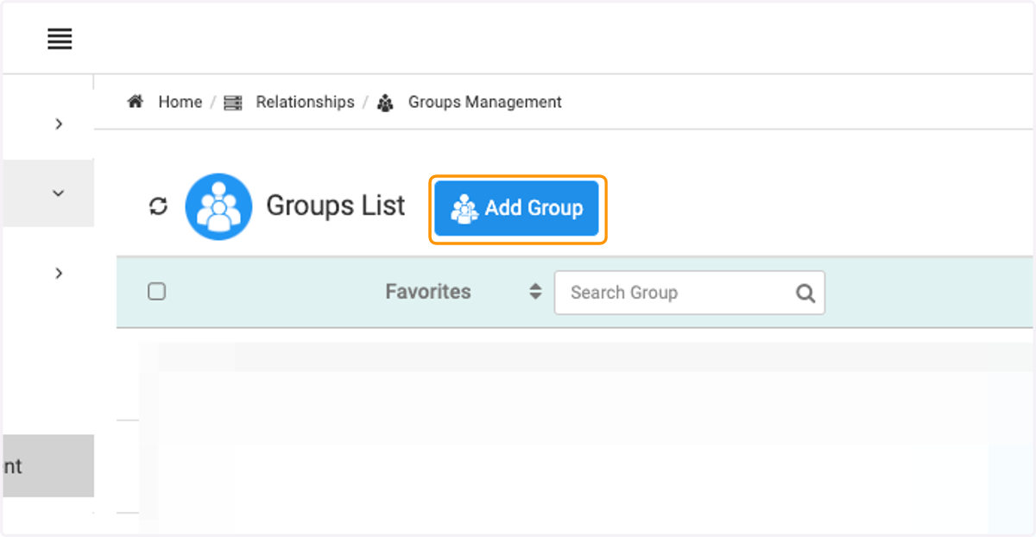
Task: Sort by Favorites using sort arrows
Action: point(535,292)
